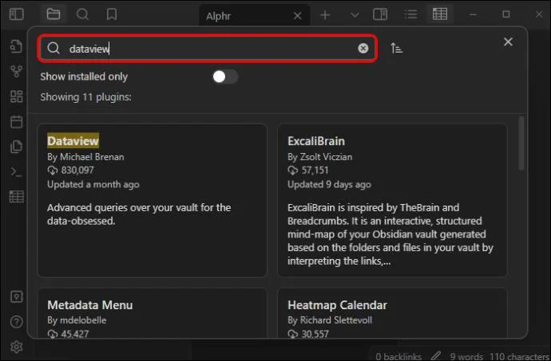The height and width of the screenshot is (361, 551).
Task: Select the Alphr tab
Action: click(254, 16)
